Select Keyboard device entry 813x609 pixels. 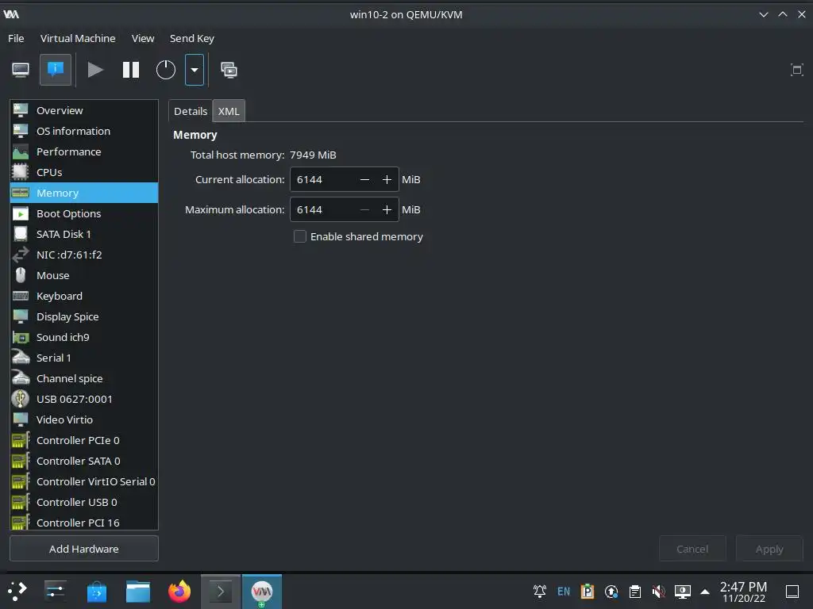pos(84,296)
